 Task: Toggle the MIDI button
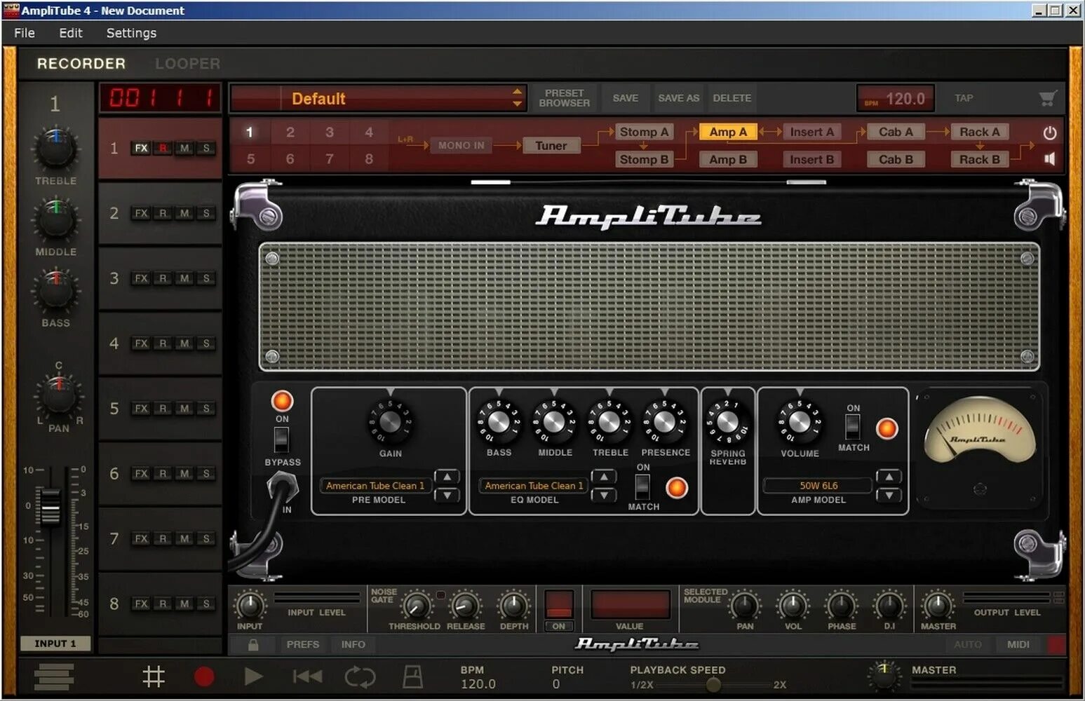[x=1018, y=644]
